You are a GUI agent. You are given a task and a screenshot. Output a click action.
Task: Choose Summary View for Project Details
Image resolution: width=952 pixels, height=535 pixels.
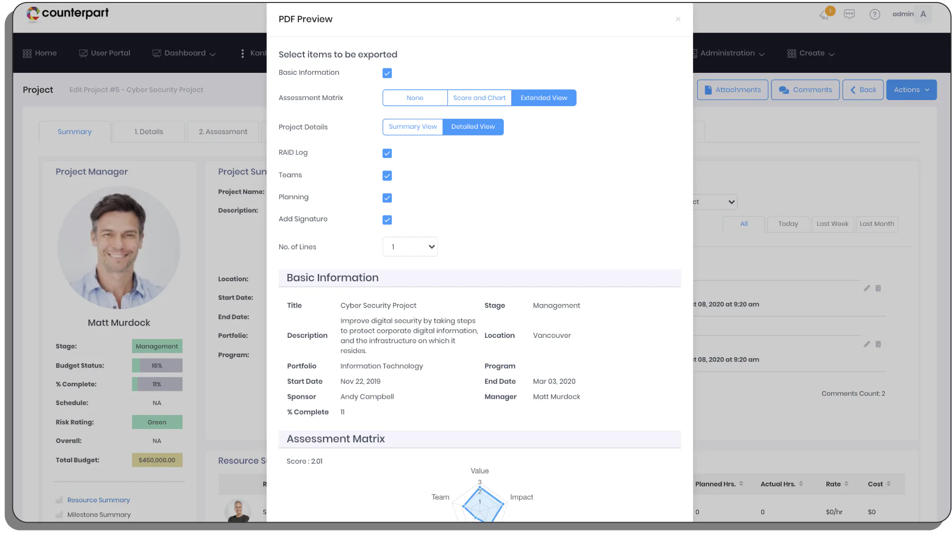(413, 127)
